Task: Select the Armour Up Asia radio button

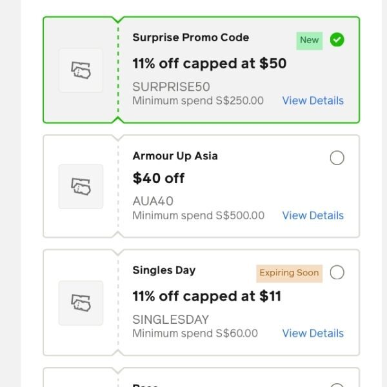Action: [x=337, y=158]
